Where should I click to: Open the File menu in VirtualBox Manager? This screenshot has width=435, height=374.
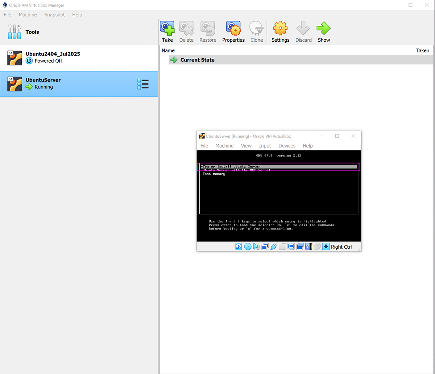pos(8,15)
